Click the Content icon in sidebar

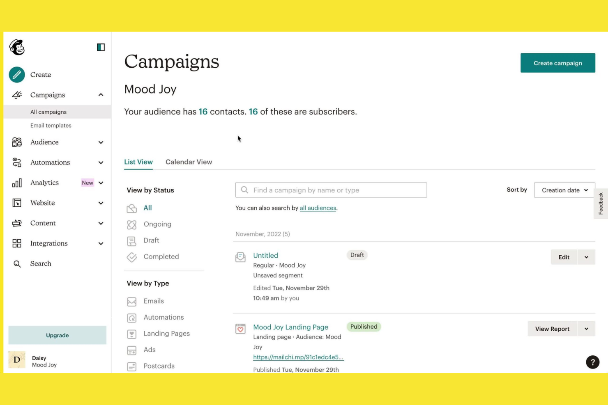click(17, 223)
